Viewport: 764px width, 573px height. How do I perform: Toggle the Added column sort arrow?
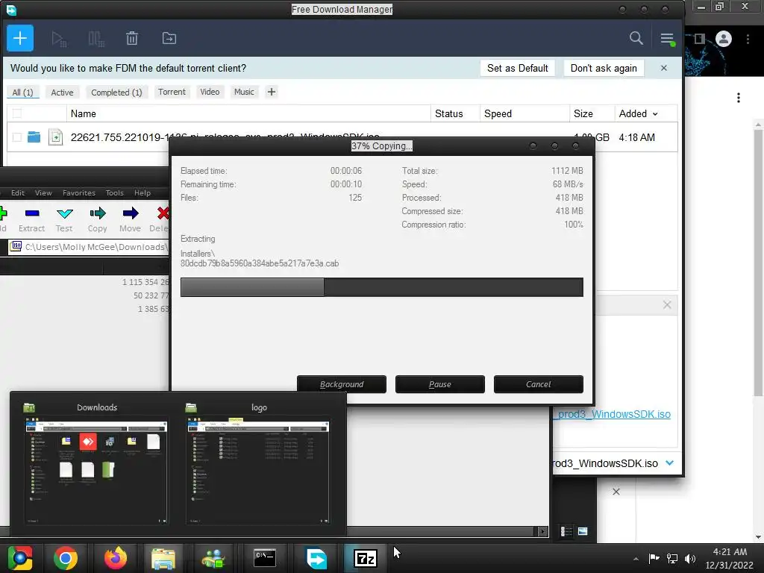655,114
